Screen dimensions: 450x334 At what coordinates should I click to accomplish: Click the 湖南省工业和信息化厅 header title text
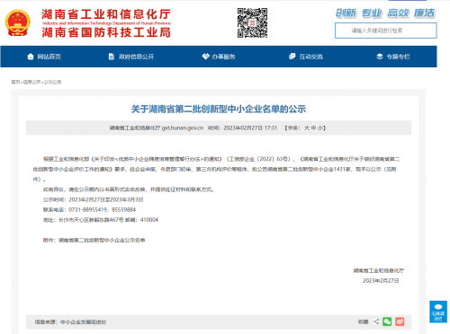coord(106,14)
